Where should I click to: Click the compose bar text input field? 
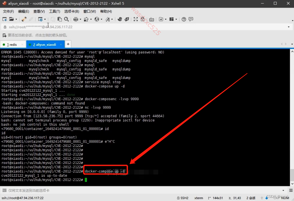(144, 190)
